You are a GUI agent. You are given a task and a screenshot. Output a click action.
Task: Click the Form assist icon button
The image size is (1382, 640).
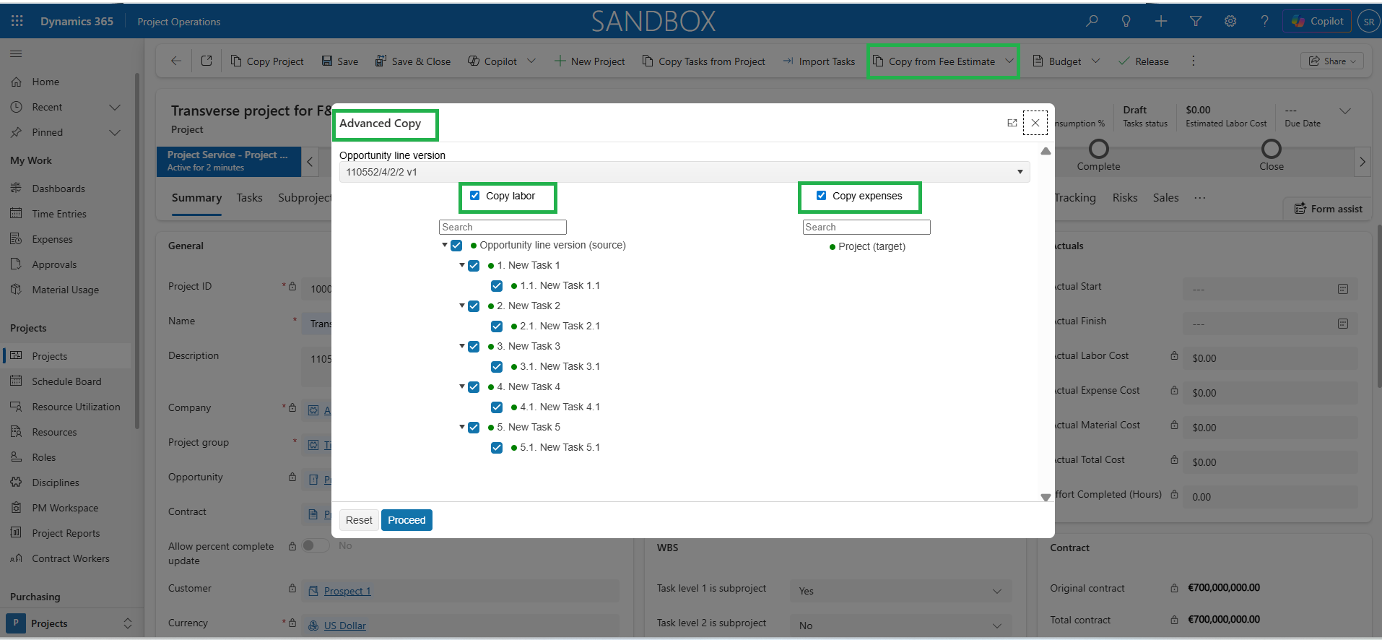click(1300, 209)
